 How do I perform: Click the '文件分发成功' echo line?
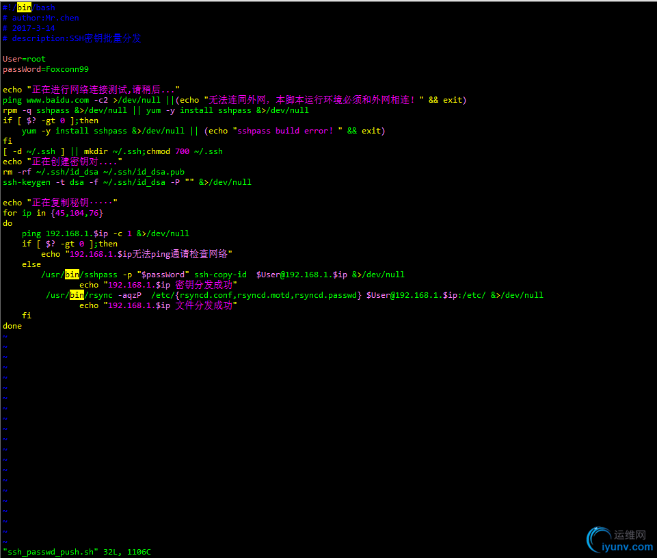(x=159, y=305)
